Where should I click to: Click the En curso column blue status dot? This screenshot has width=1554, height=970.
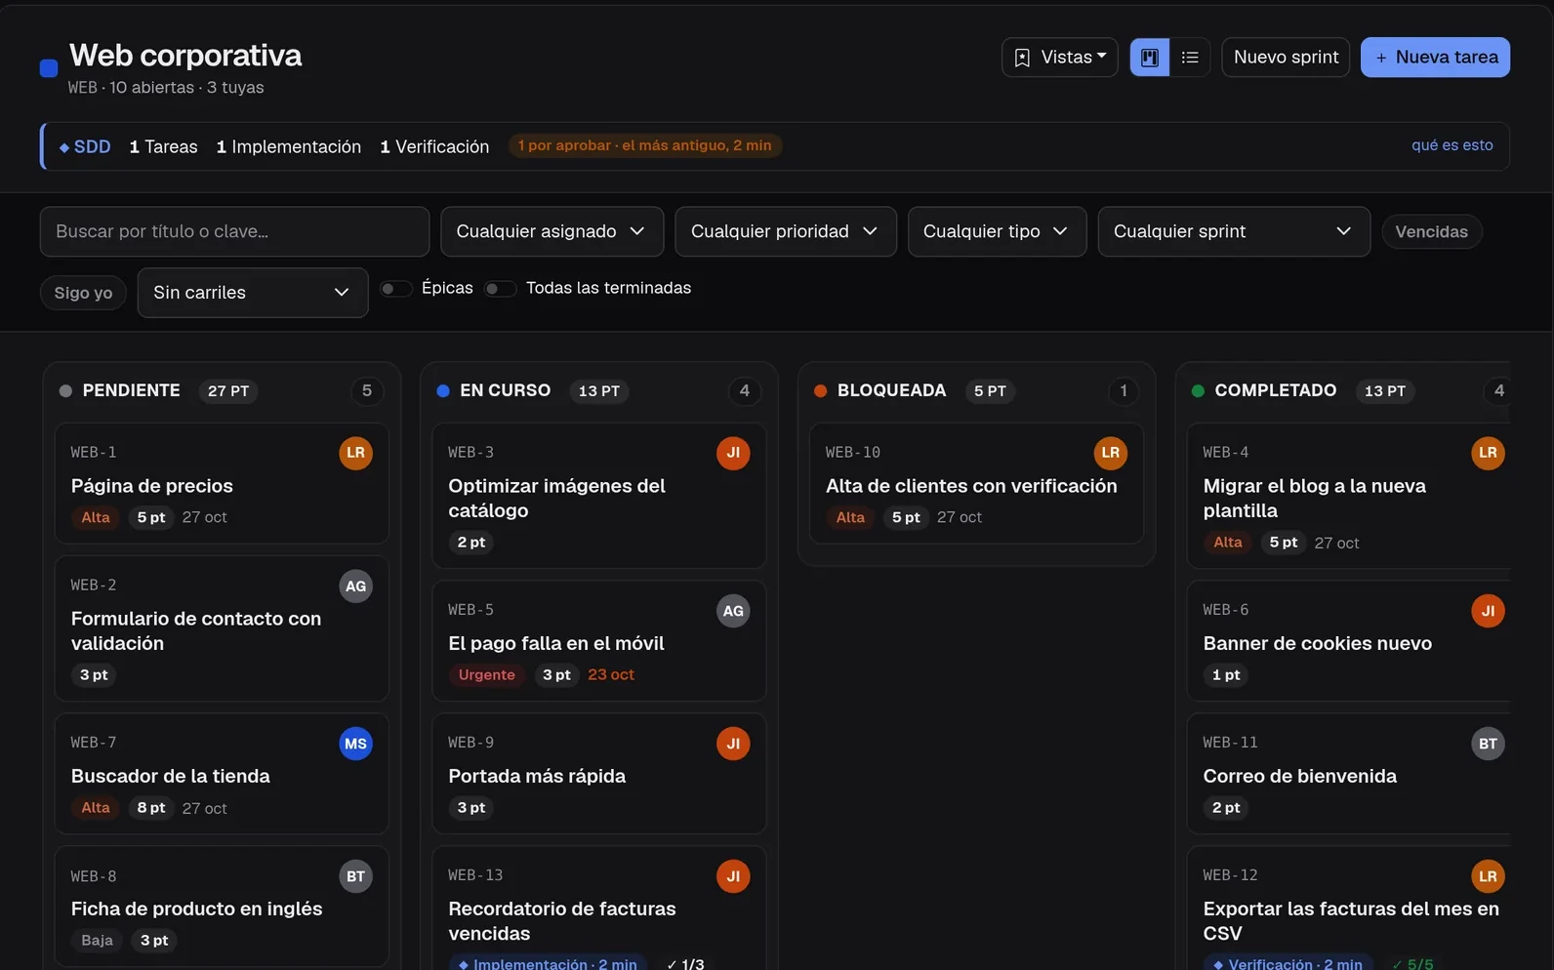[443, 391]
